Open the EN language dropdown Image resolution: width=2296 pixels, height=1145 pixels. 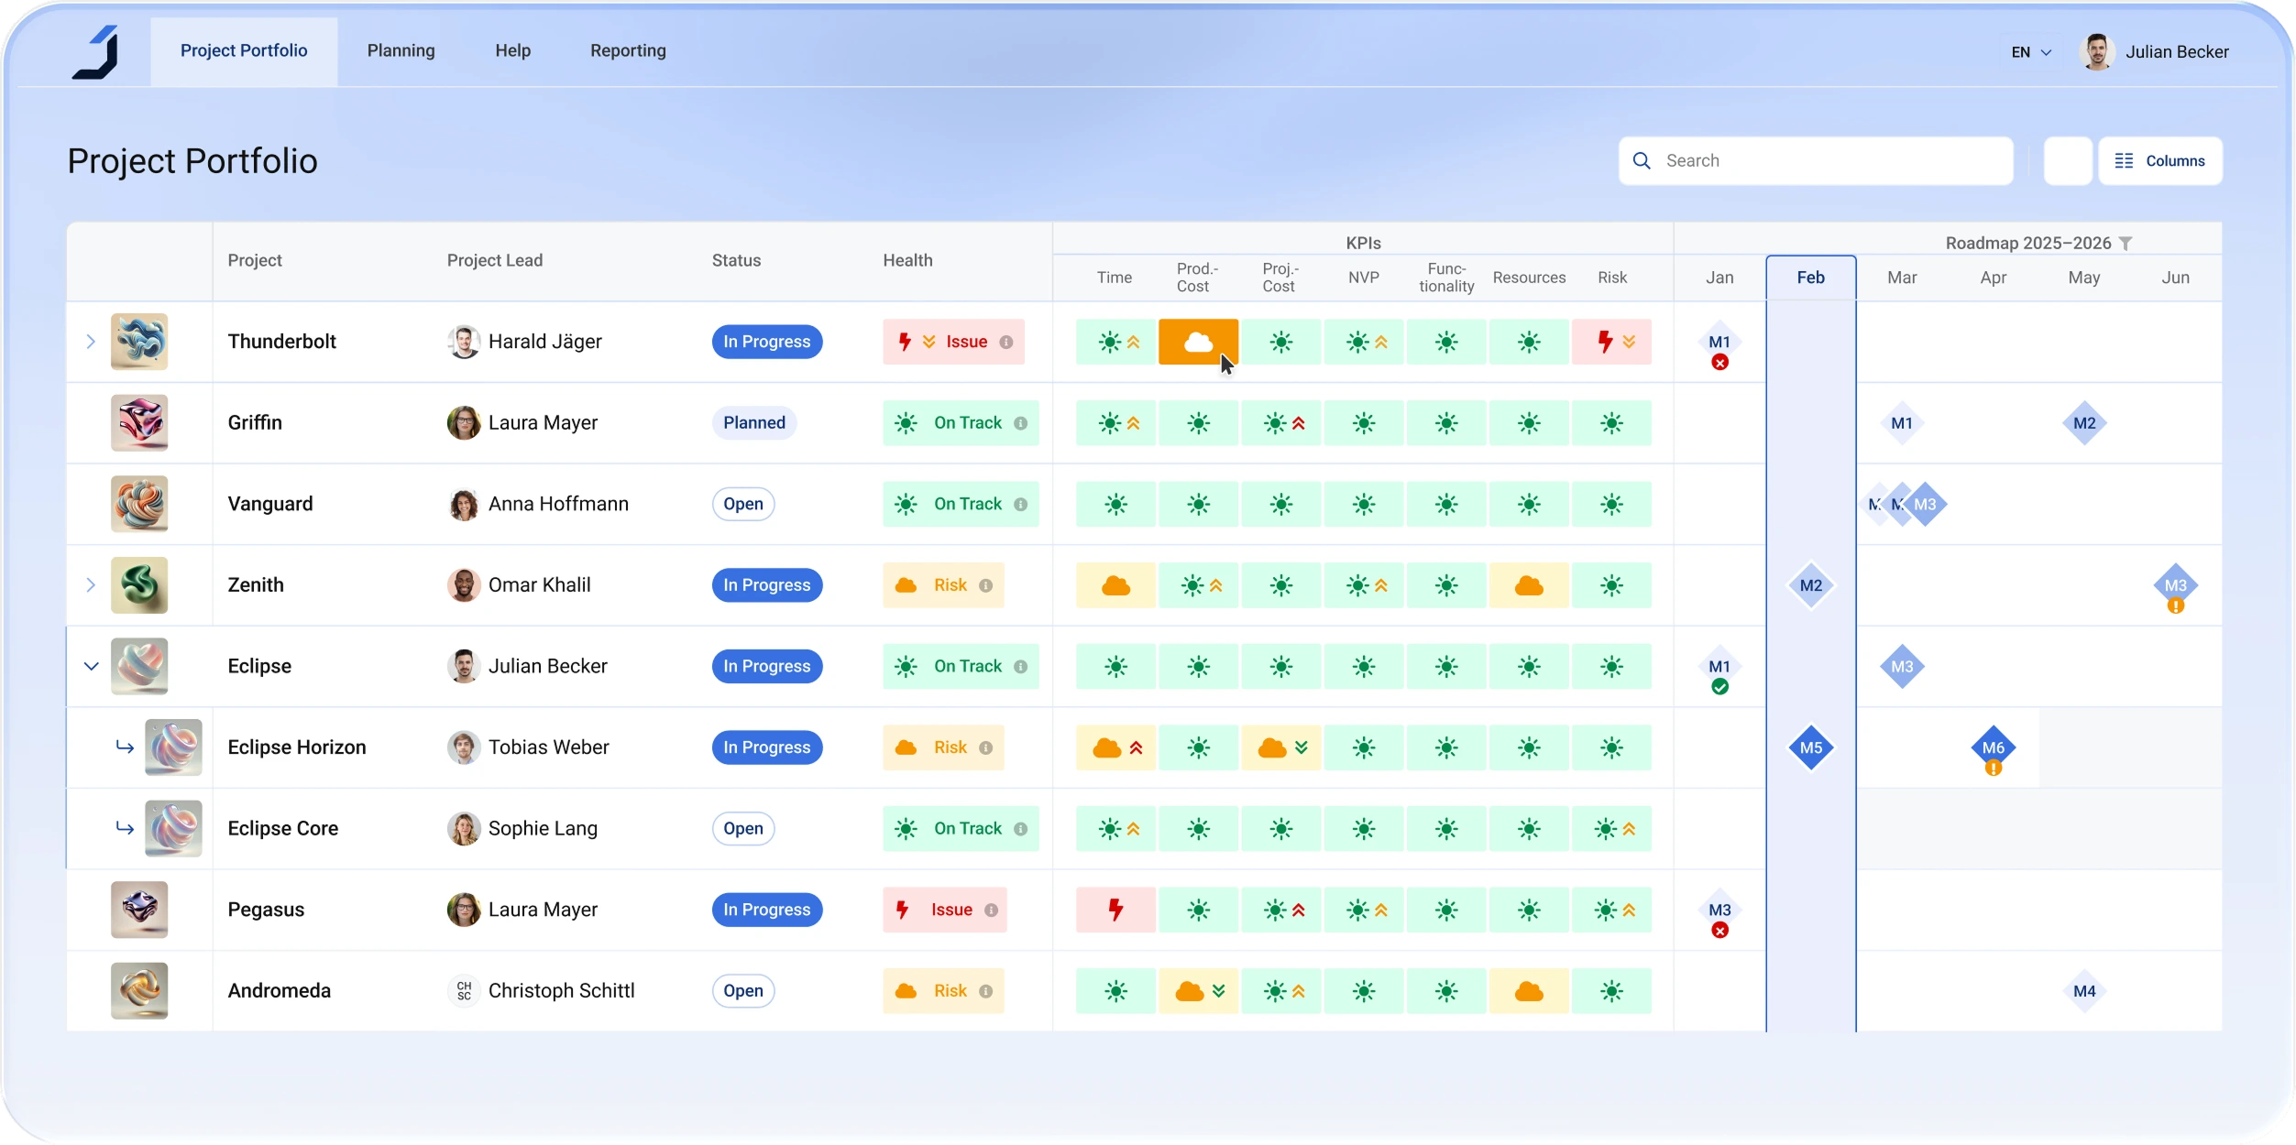click(x=2031, y=52)
